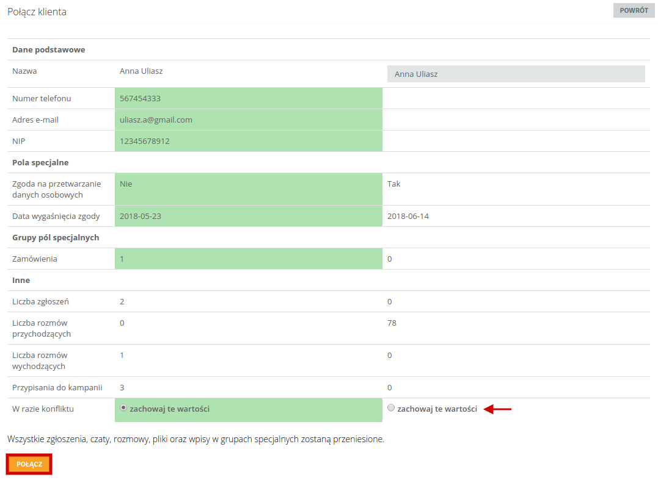
Task: Click phone number 567454333
Action: (x=140, y=98)
